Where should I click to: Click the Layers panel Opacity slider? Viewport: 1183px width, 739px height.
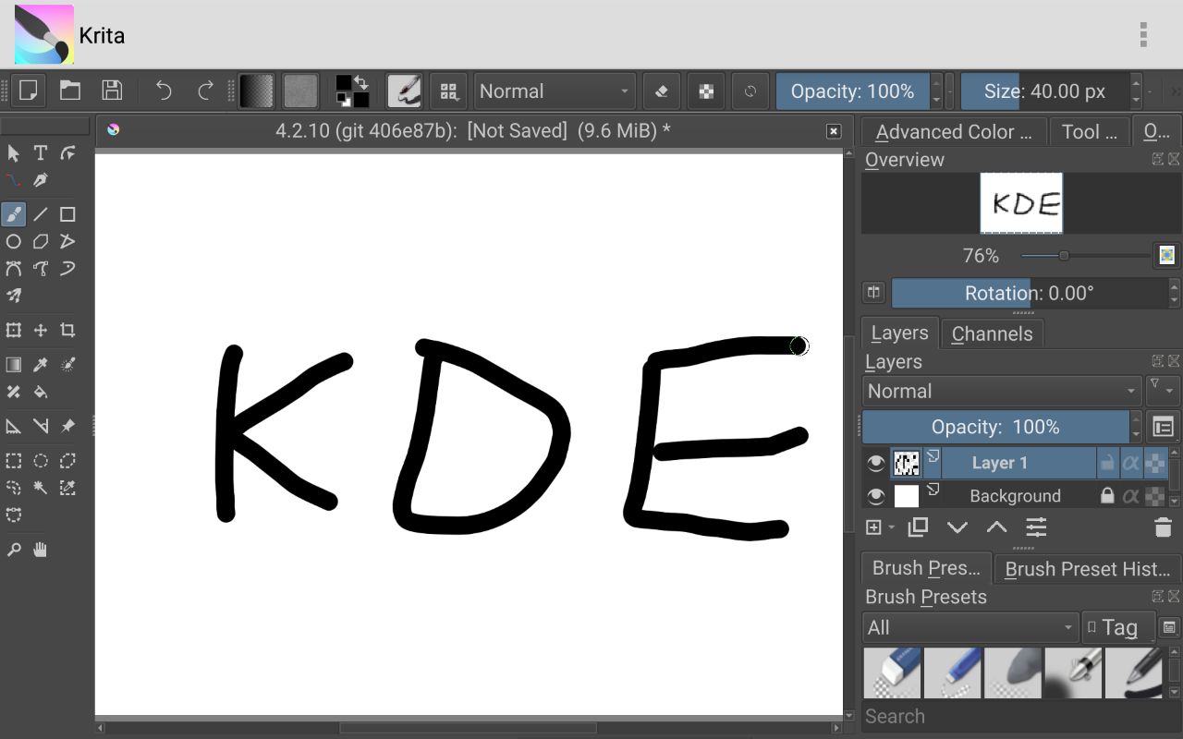click(996, 427)
